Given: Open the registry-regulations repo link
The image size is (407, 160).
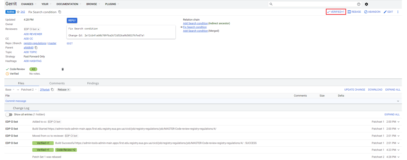Looking at the screenshot, I should click(x=35, y=43).
